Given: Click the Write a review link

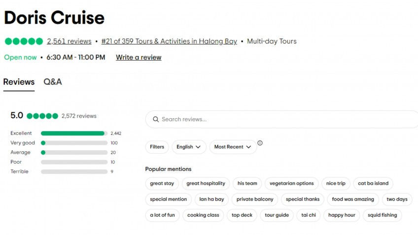Looking at the screenshot, I should tap(139, 58).
